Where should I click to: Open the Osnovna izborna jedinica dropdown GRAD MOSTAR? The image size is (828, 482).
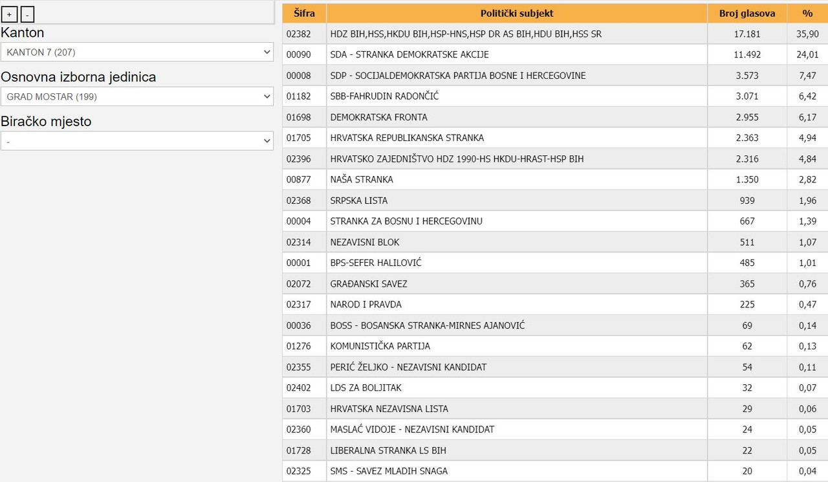[137, 96]
